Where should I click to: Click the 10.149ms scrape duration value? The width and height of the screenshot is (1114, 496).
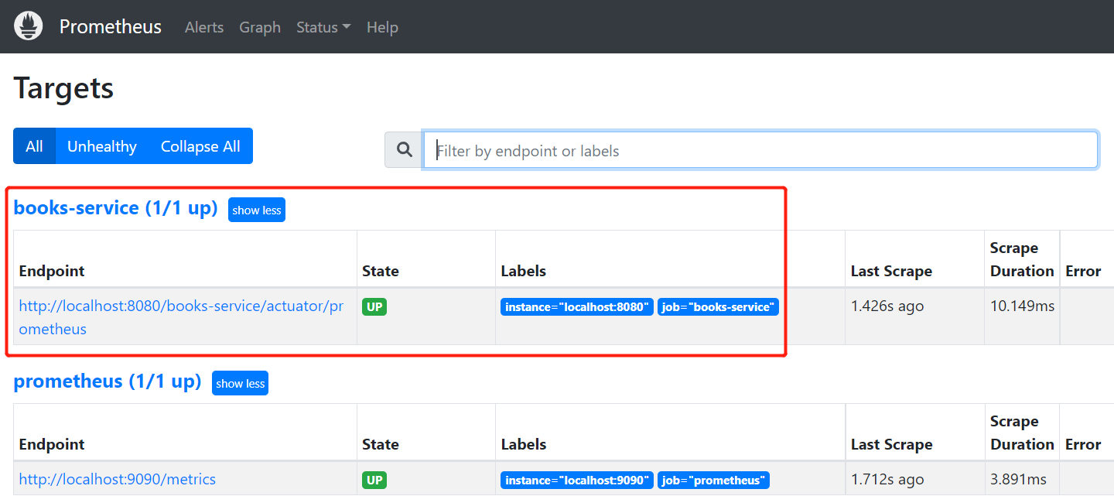pos(1023,306)
